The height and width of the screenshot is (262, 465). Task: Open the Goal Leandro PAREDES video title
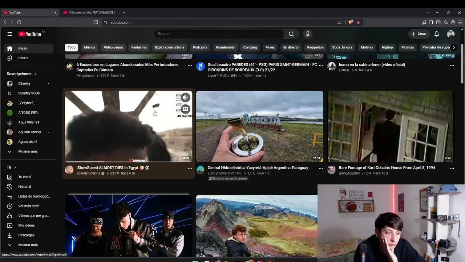click(262, 67)
